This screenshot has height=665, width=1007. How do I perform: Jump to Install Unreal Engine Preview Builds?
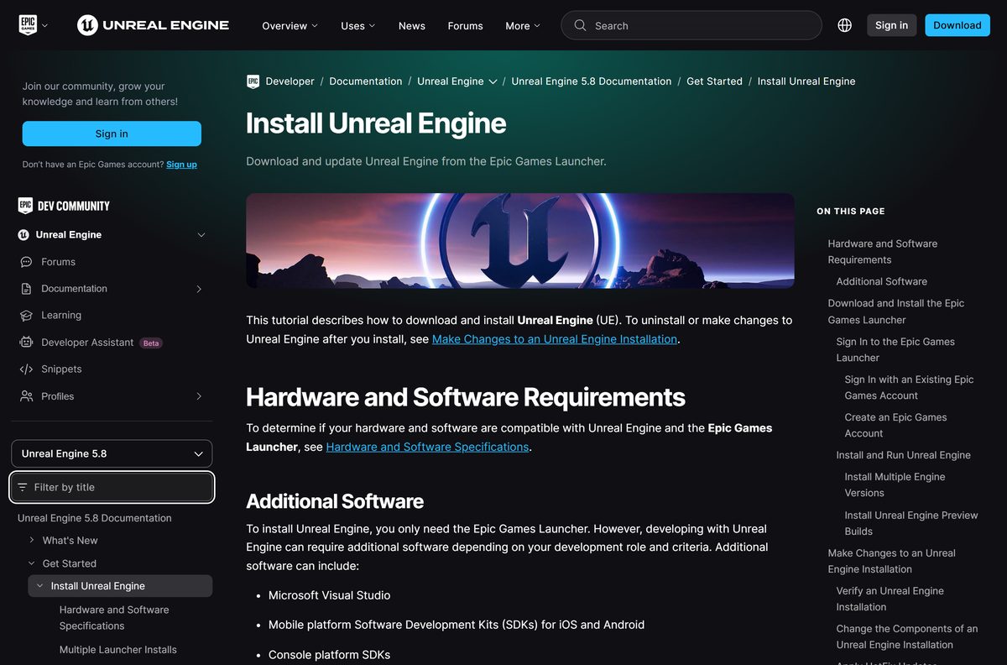pyautogui.click(x=911, y=523)
